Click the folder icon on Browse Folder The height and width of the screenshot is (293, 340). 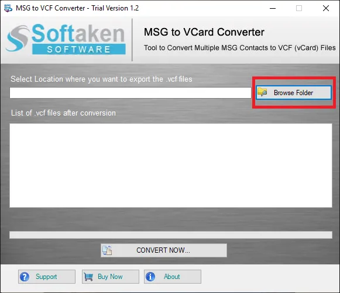[262, 92]
